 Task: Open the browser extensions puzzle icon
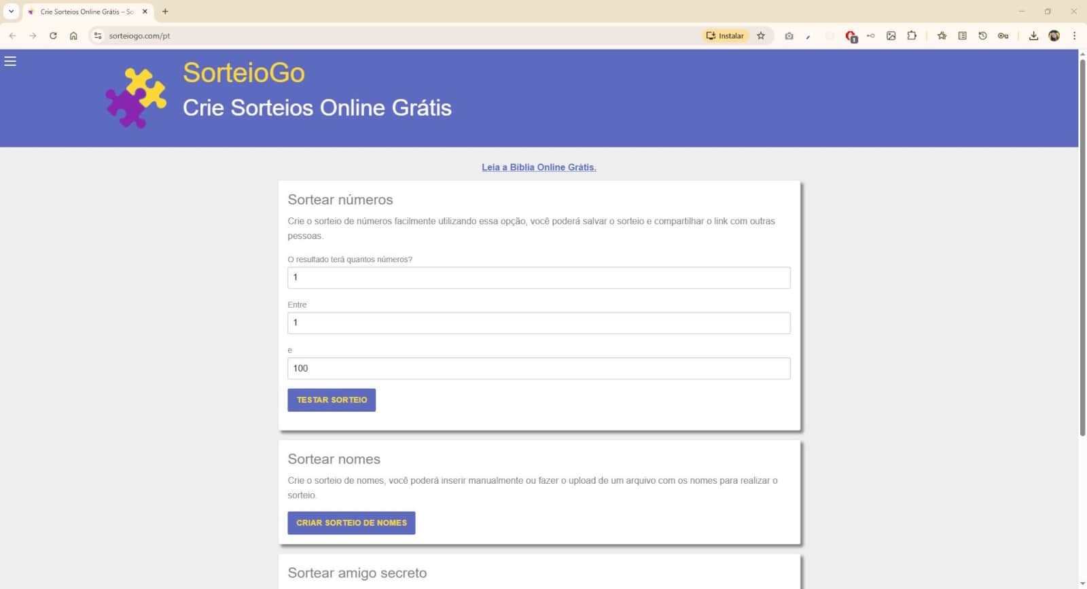[x=912, y=36]
